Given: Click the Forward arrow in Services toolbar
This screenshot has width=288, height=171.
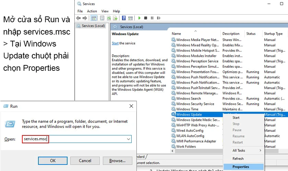Looking at the screenshot, I should [85, 18].
